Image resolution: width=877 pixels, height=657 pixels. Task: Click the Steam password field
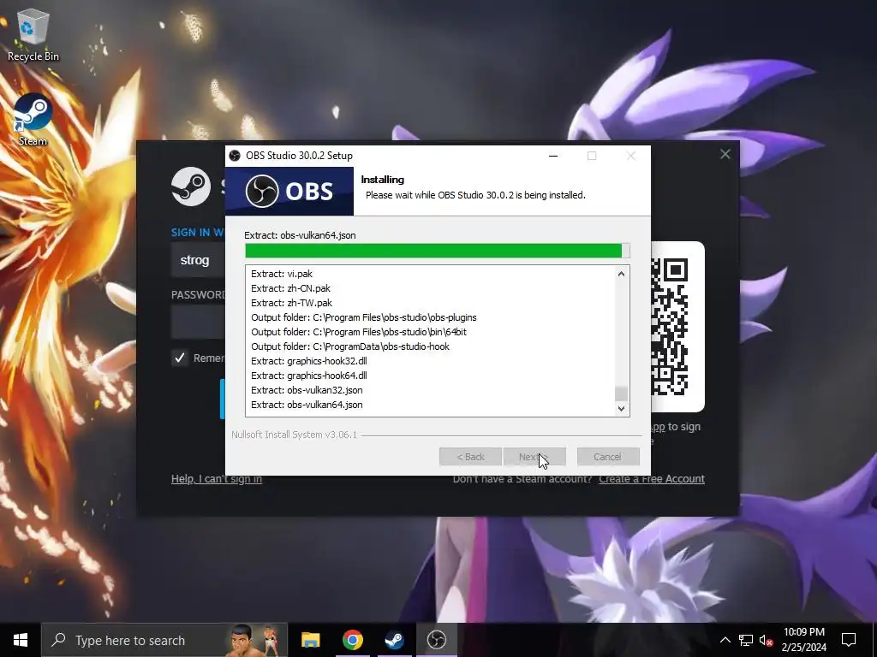click(x=199, y=322)
